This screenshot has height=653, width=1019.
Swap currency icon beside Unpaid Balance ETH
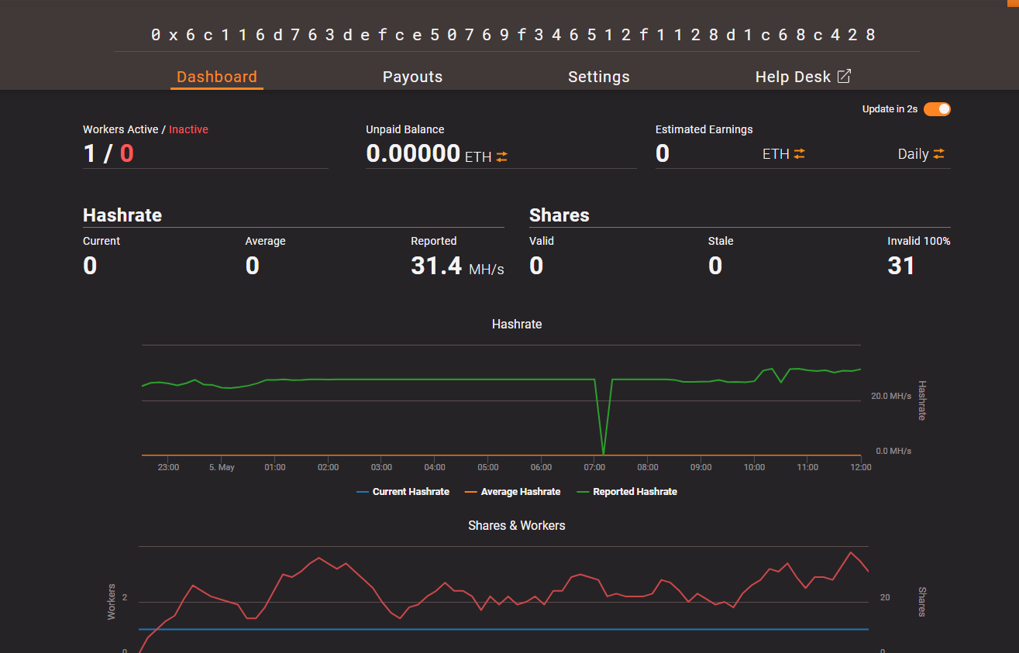pos(502,156)
